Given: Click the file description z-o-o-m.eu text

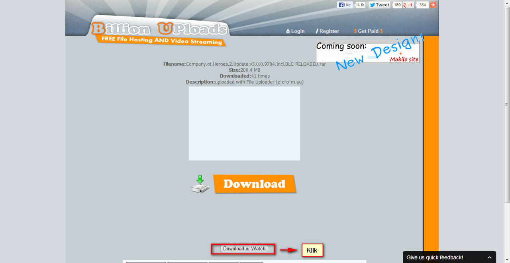Looking at the screenshot, I should coord(245,82).
